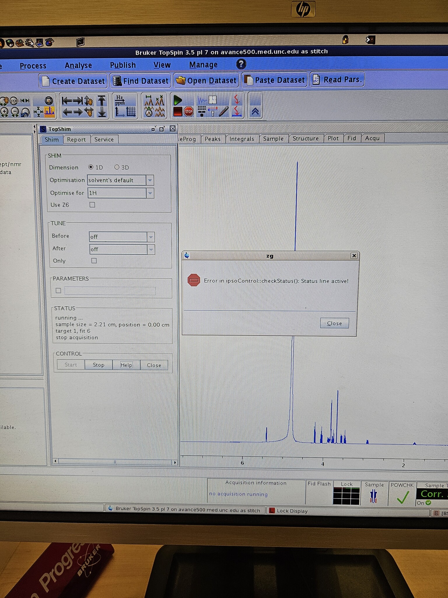The height and width of the screenshot is (598, 448).
Task: Click the grid display icon in toolbar
Action: pyautogui.click(x=131, y=112)
